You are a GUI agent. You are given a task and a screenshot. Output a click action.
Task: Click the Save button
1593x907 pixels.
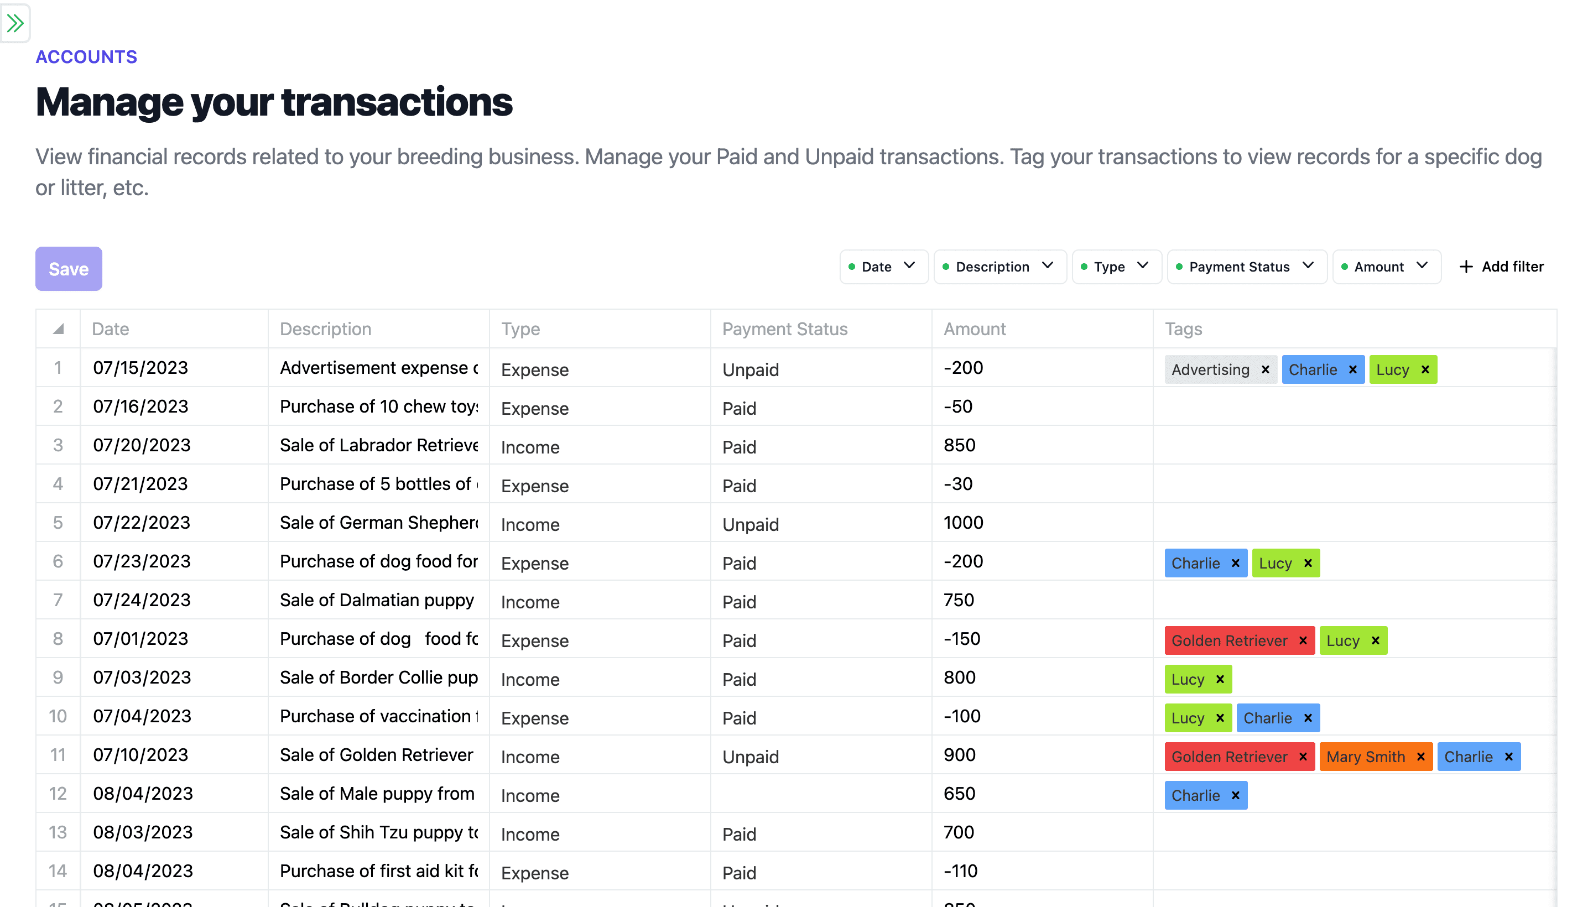69,268
